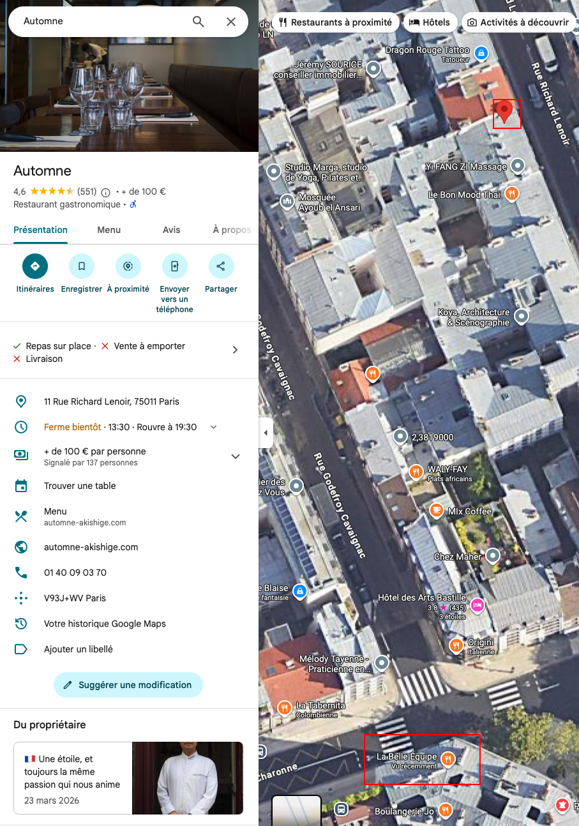Clear the Automne search query
The image size is (579, 826).
point(231,22)
